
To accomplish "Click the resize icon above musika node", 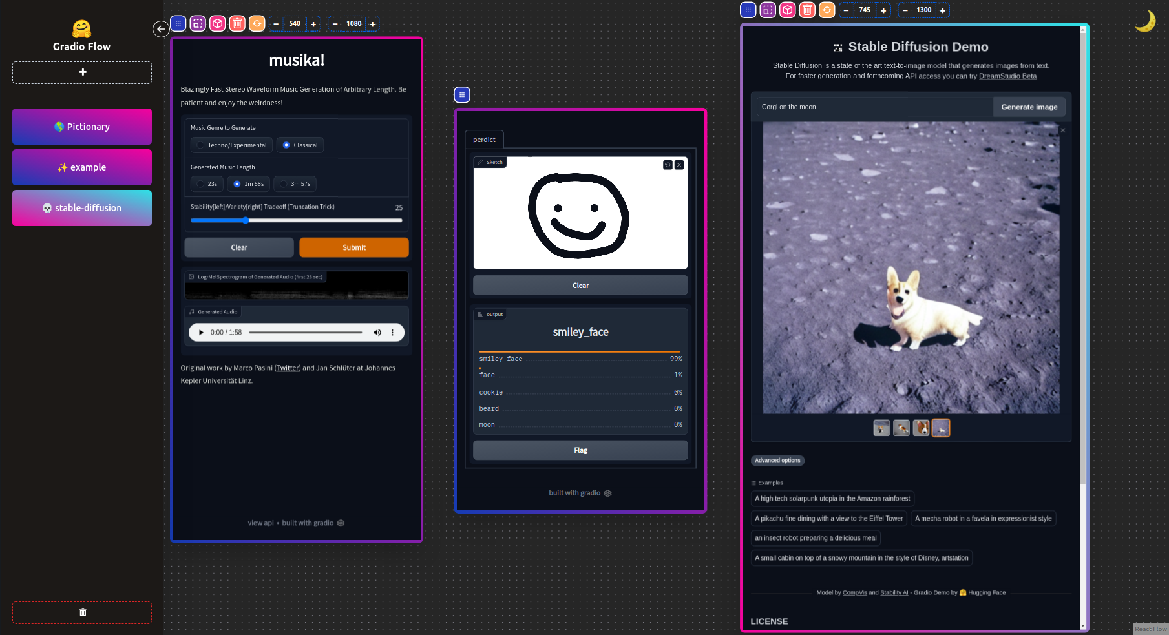I will (x=198, y=24).
